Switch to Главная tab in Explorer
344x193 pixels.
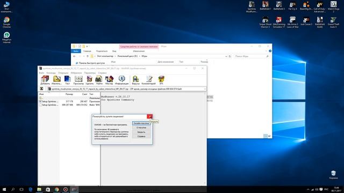click(x=87, y=51)
